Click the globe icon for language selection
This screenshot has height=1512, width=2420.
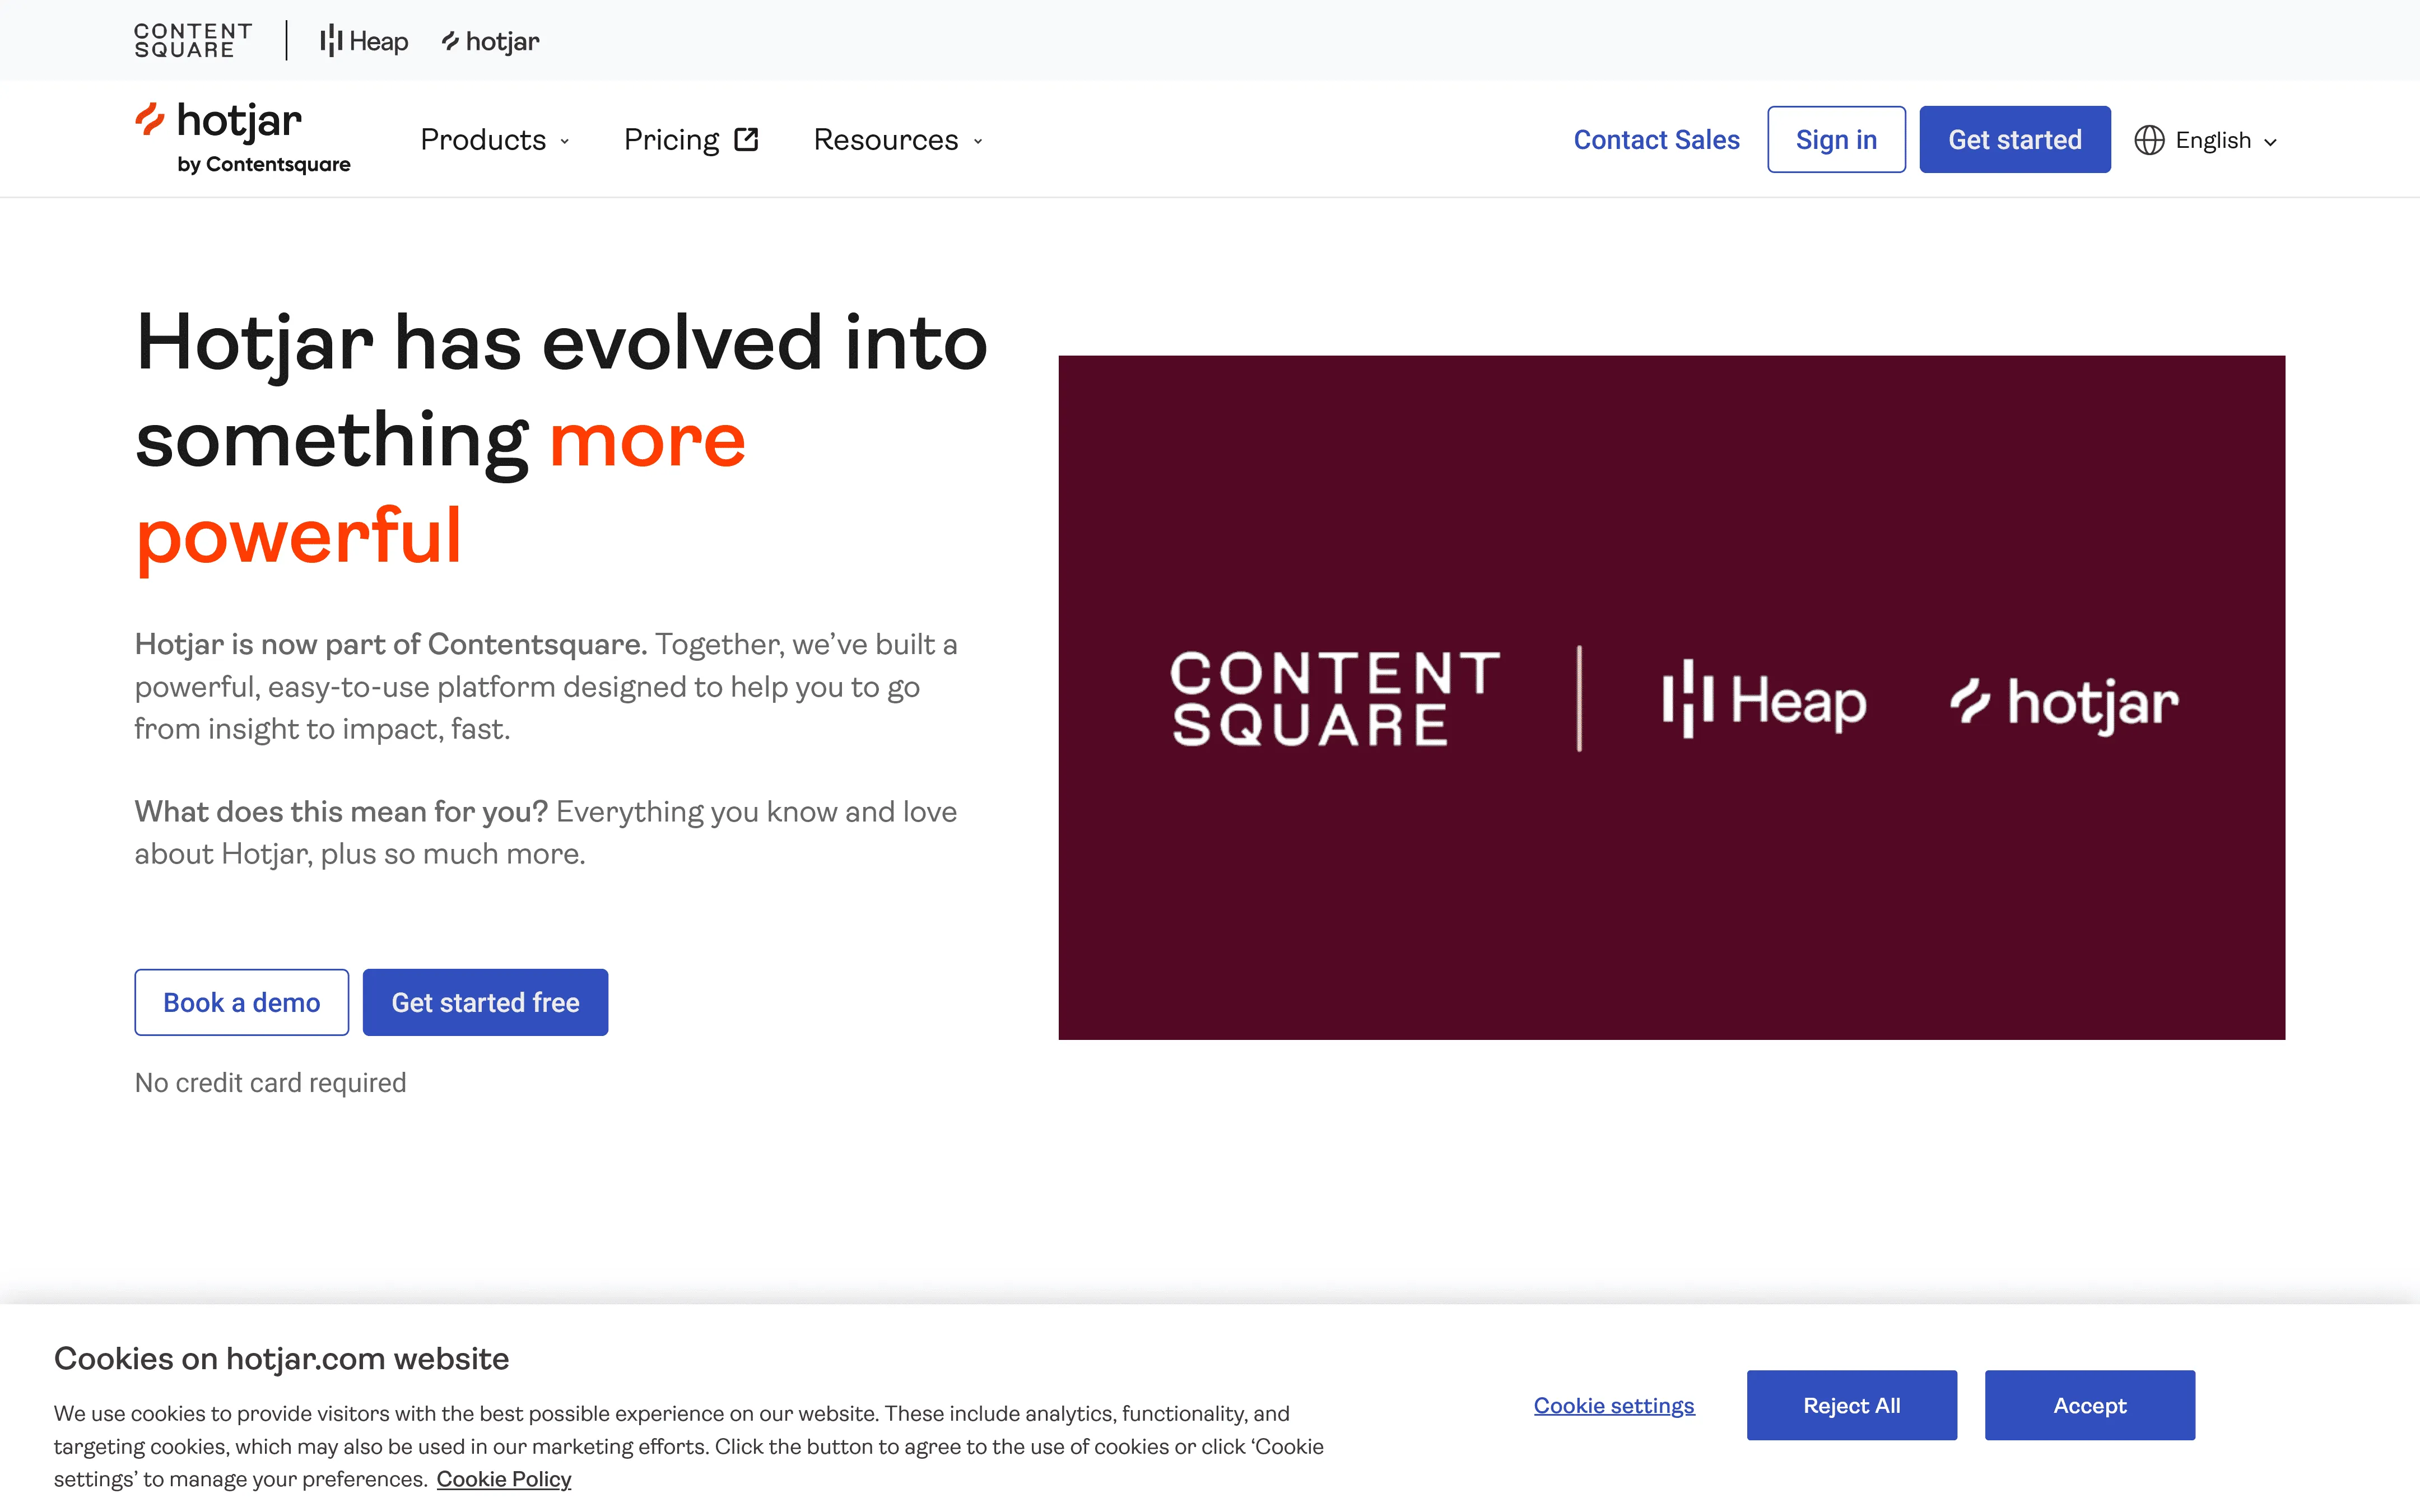(x=2148, y=140)
